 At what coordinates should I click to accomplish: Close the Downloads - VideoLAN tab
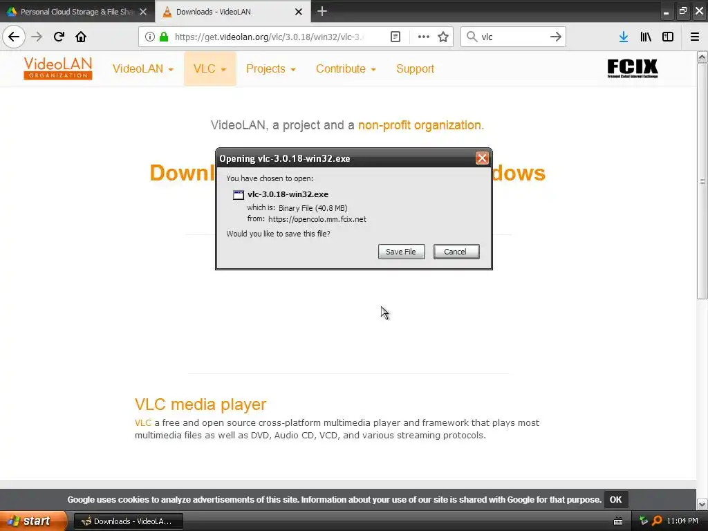299,12
